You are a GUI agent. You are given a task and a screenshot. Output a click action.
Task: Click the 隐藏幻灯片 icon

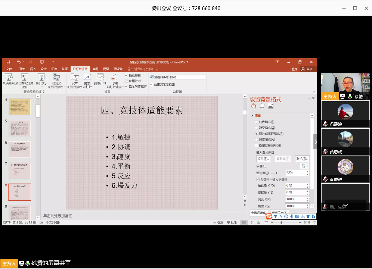[87, 77]
